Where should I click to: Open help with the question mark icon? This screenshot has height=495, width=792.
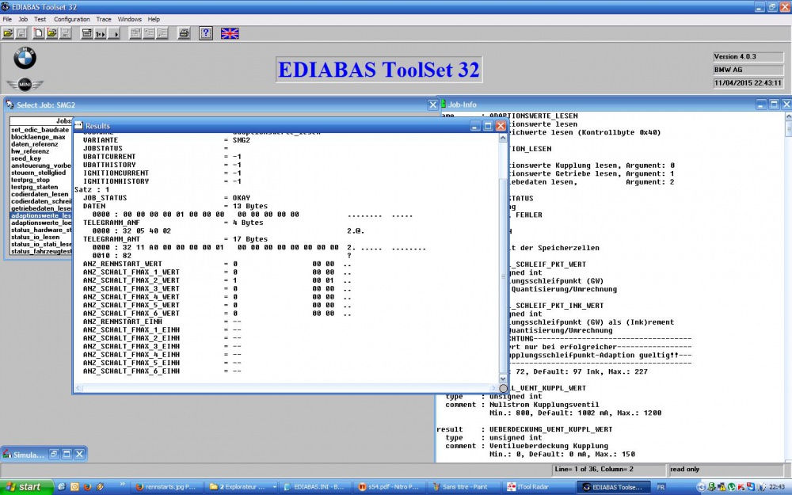tap(206, 33)
